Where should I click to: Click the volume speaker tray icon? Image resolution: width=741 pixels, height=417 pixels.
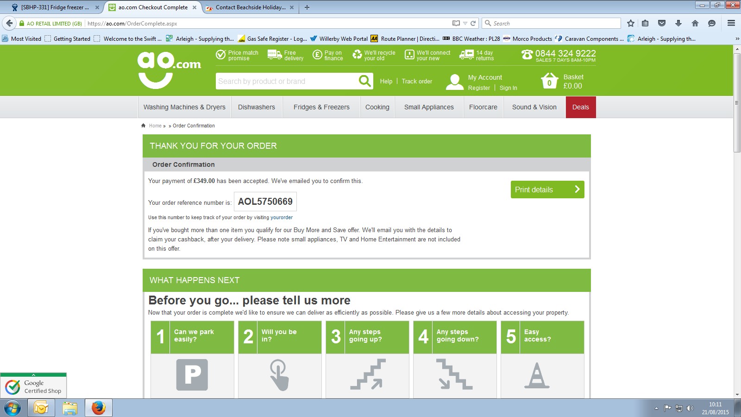point(690,408)
